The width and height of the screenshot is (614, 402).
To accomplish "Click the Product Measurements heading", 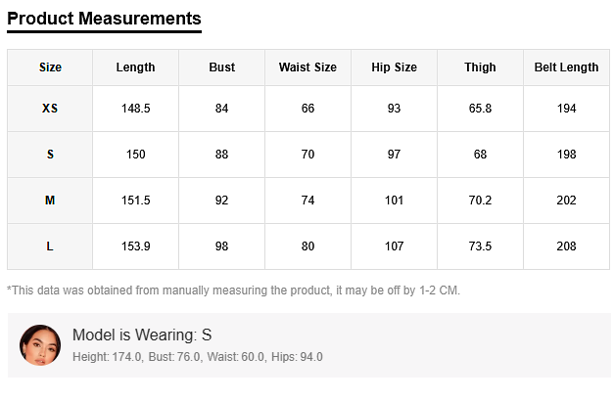I will (104, 19).
